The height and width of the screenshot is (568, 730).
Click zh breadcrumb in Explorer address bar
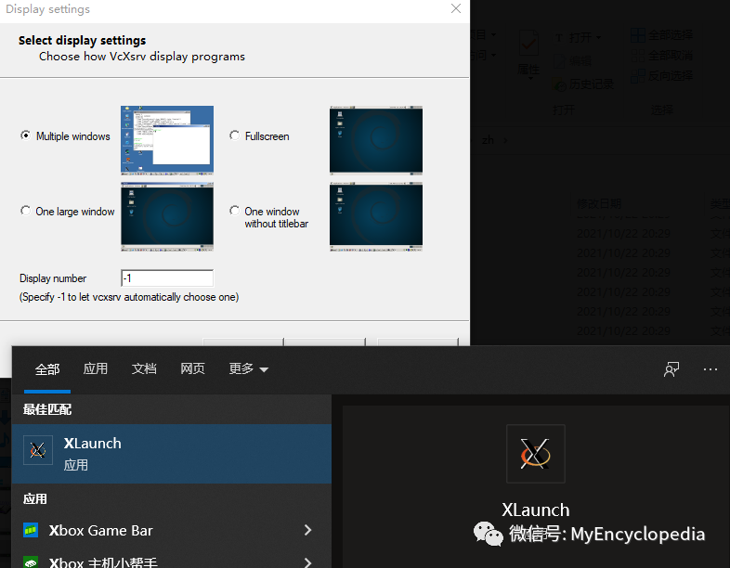pyautogui.click(x=488, y=140)
